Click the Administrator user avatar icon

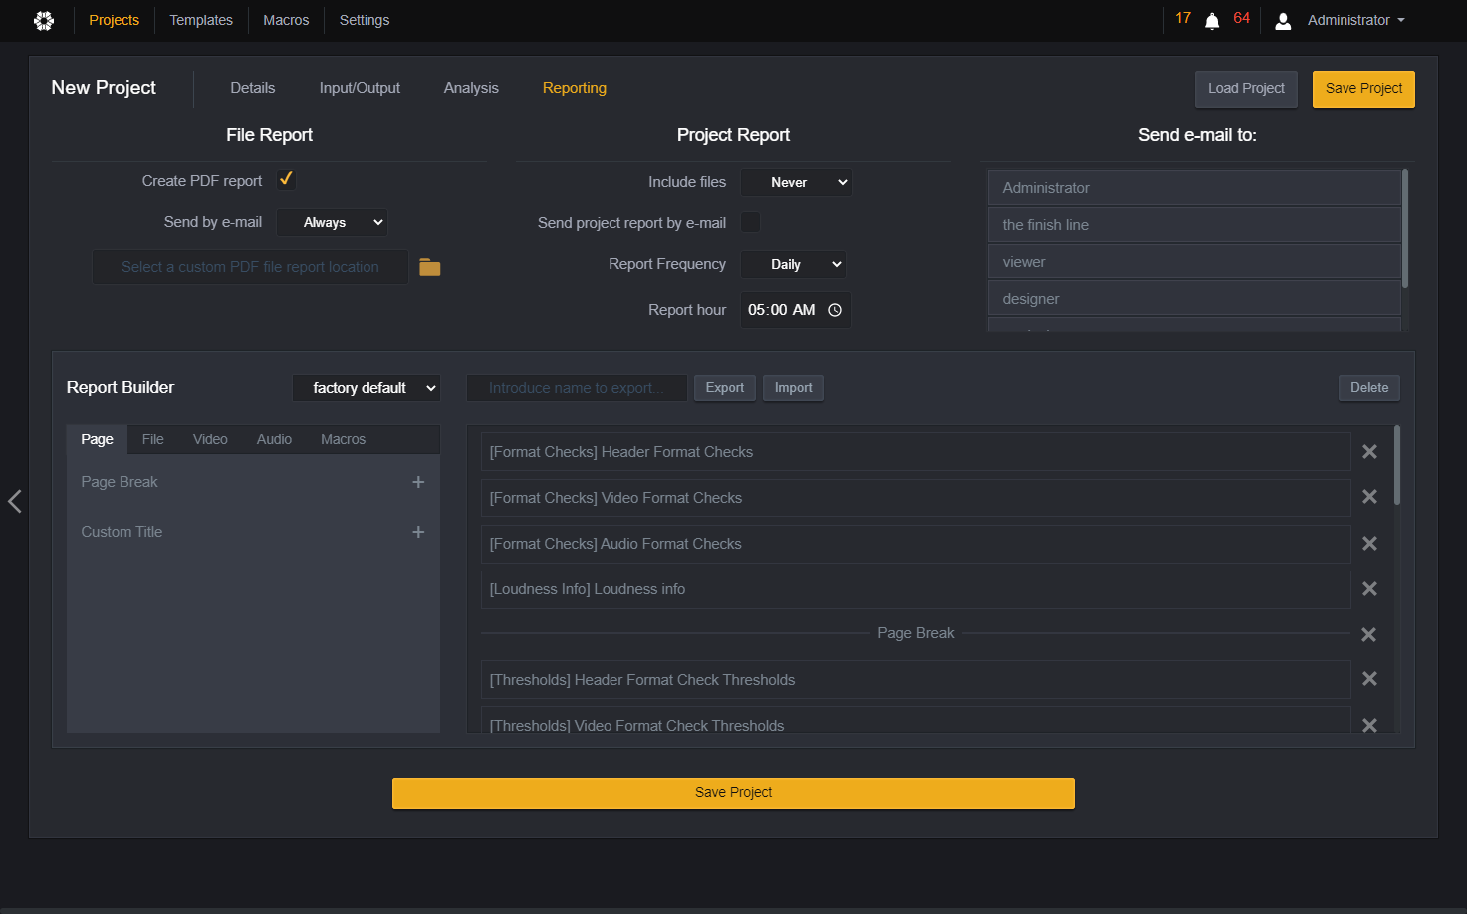pyautogui.click(x=1283, y=21)
